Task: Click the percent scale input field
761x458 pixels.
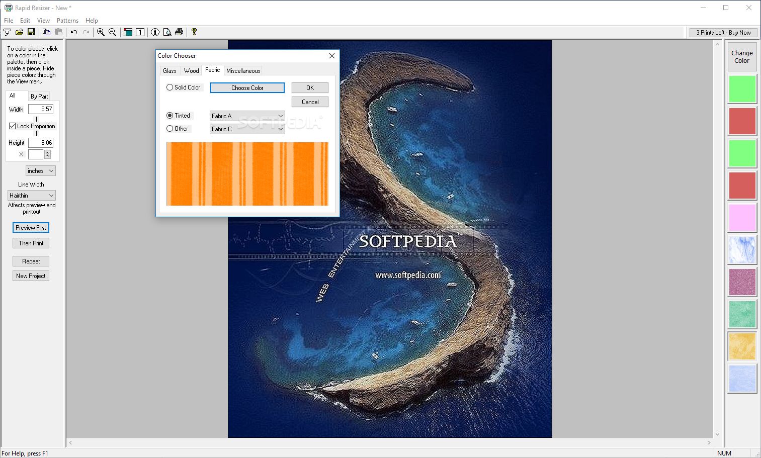Action: click(36, 154)
